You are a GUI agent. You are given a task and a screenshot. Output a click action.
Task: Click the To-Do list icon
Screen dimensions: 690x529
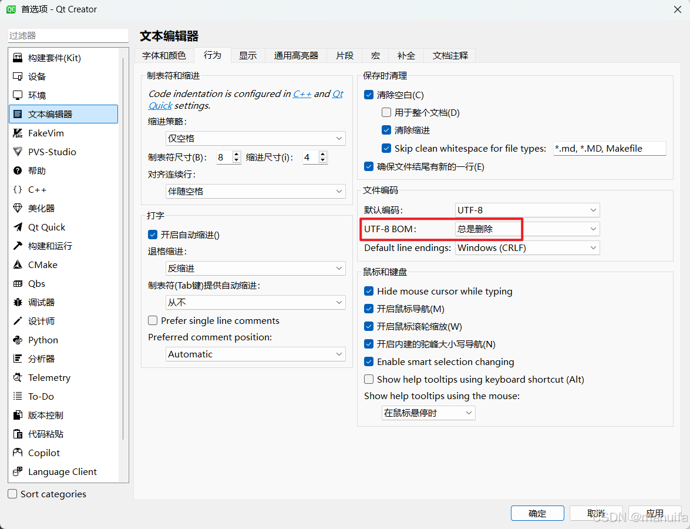coord(18,396)
